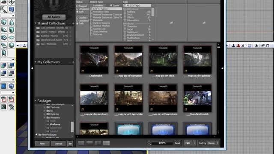Collapse the Shared Collections section
Image resolution: width=274 pixels, height=154 pixels.
pyautogui.click(x=36, y=23)
